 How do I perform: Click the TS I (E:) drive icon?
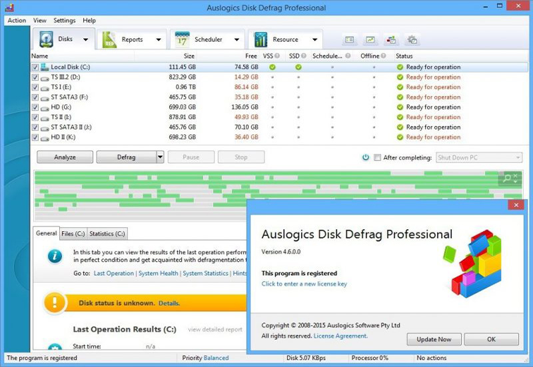(x=45, y=88)
